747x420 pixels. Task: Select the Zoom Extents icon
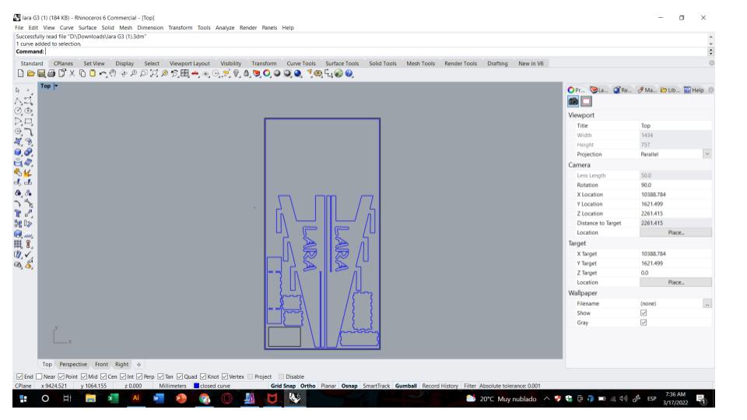(x=154, y=73)
